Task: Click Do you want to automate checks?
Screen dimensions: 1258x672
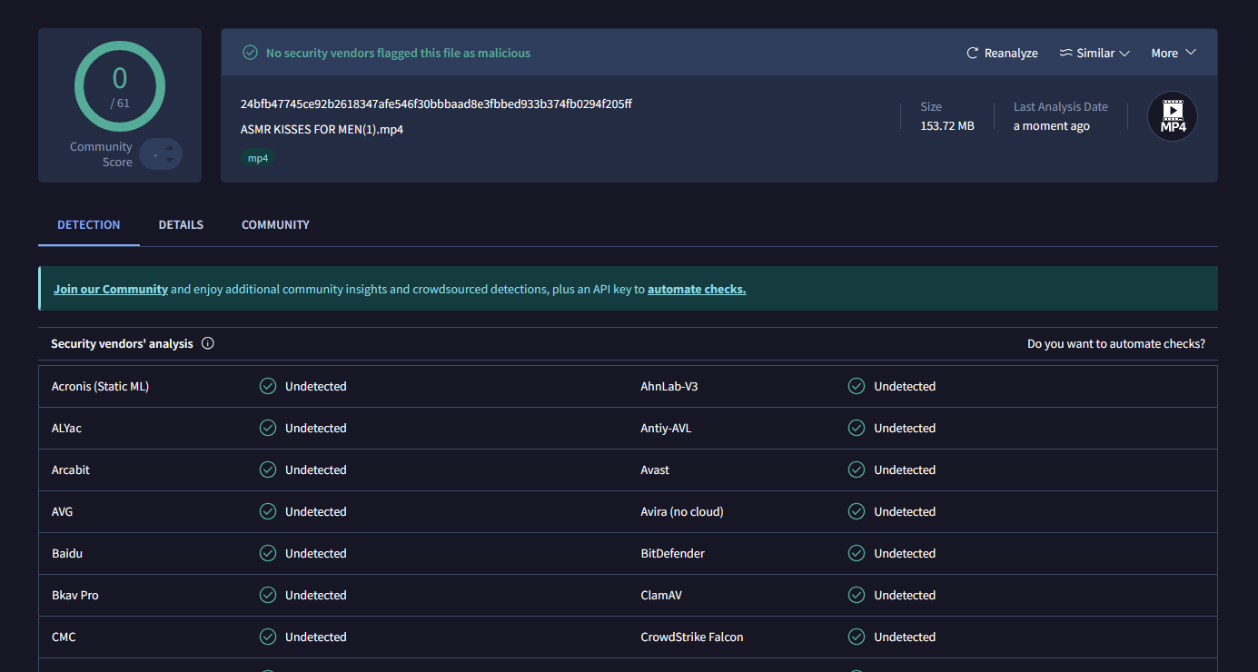Action: pyautogui.click(x=1116, y=344)
